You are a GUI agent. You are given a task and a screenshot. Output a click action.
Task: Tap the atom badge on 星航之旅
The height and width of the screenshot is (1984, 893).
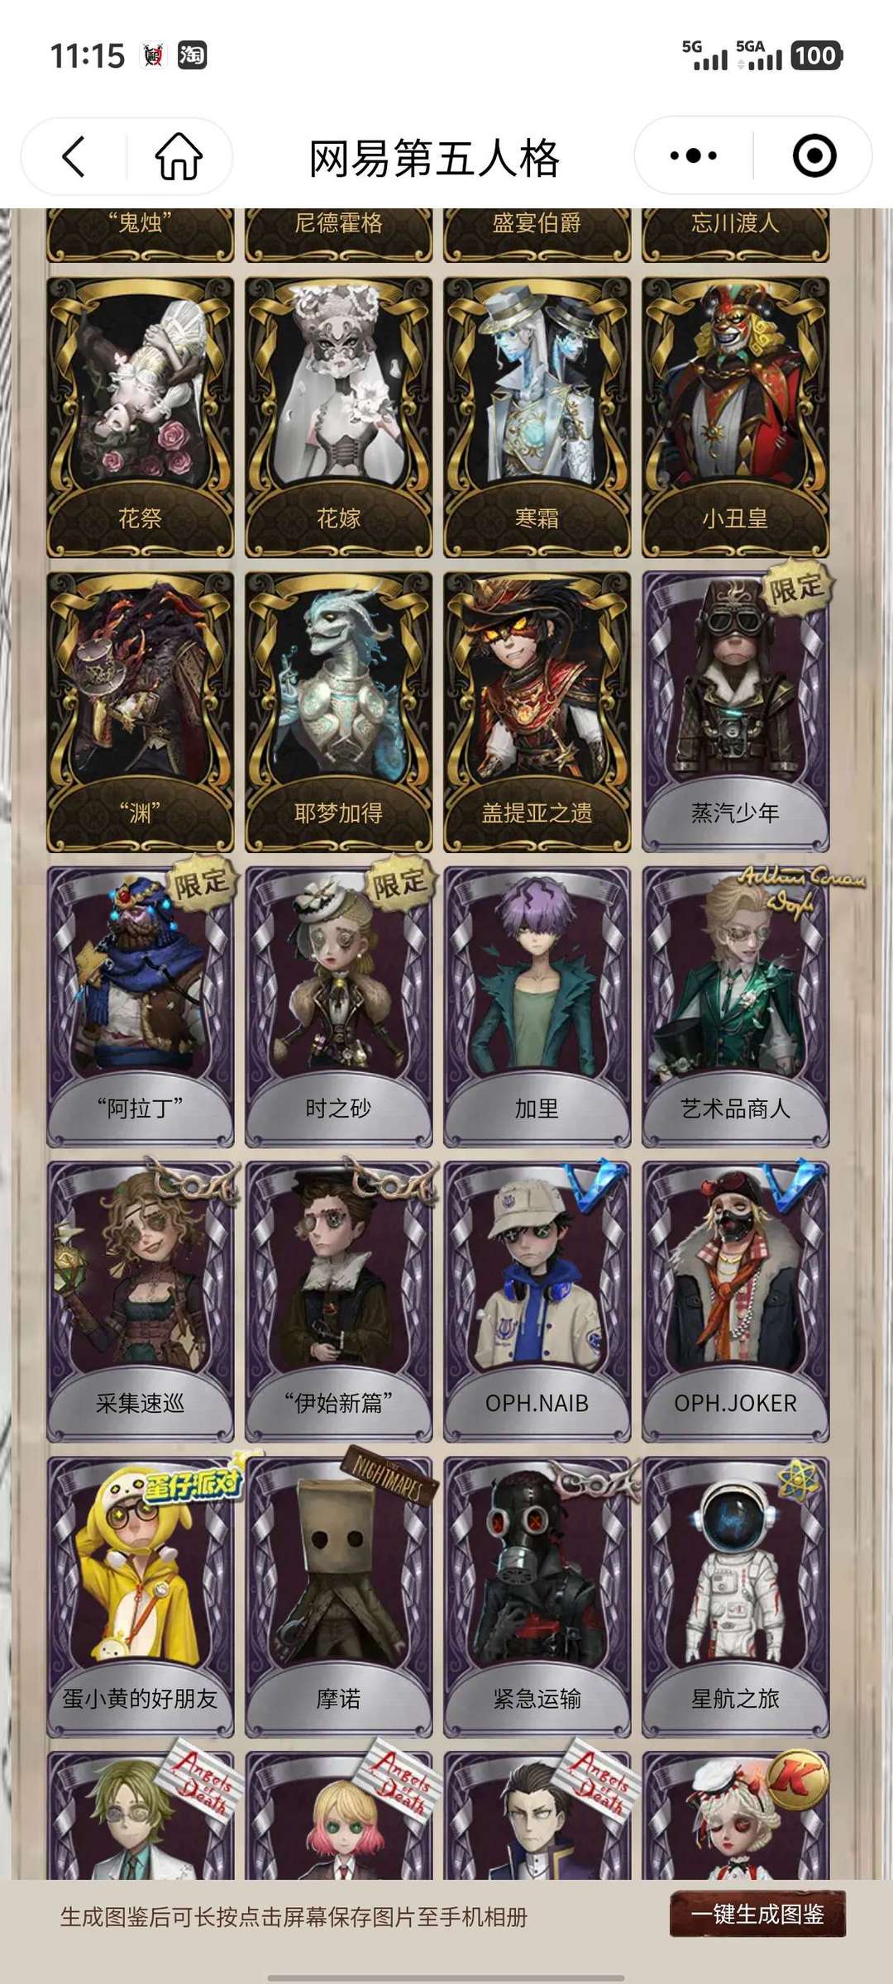796,1480
